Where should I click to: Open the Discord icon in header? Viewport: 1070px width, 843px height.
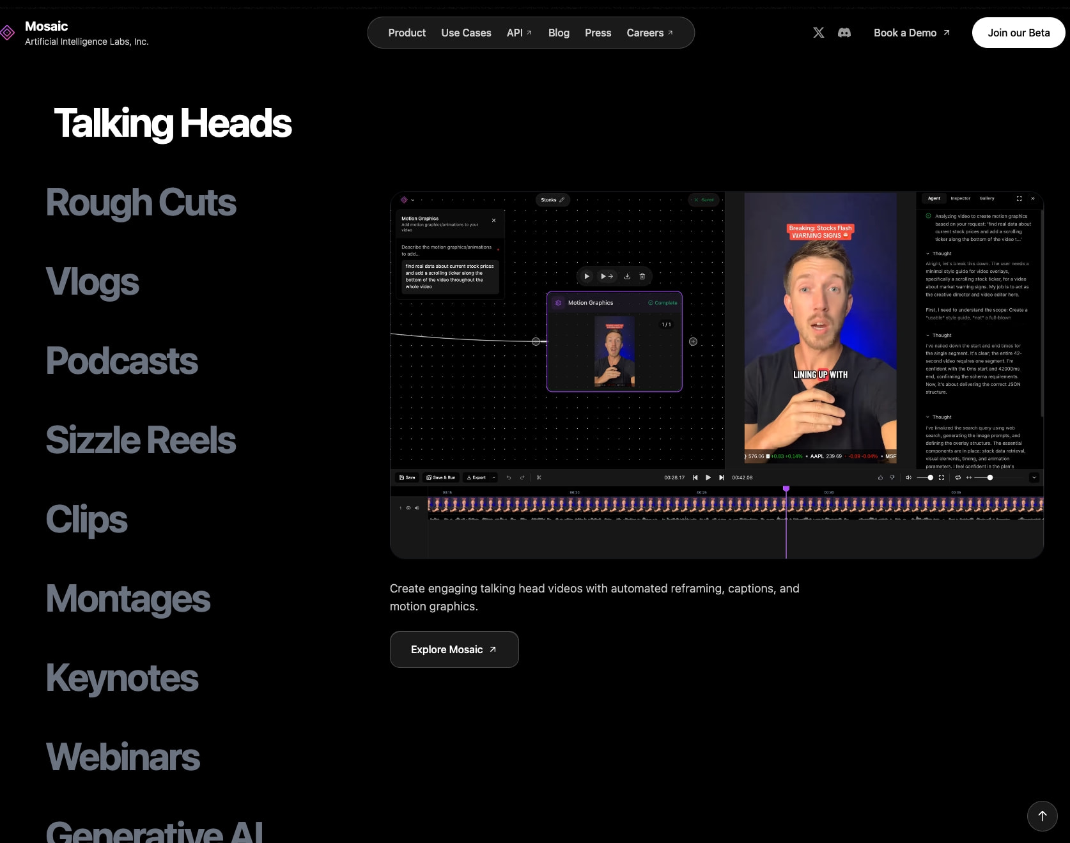[844, 33]
